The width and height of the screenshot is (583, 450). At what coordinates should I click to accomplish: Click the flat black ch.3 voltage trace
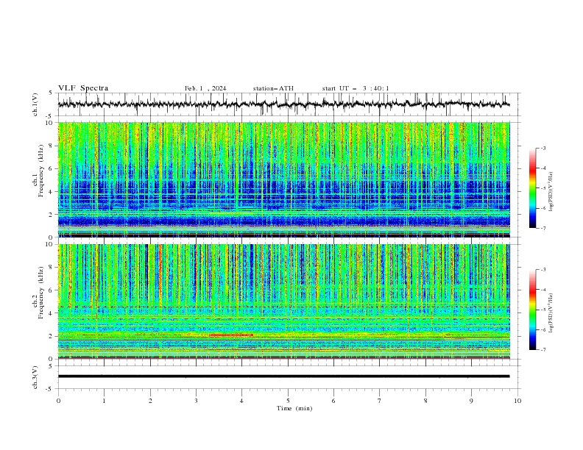[x=283, y=376]
